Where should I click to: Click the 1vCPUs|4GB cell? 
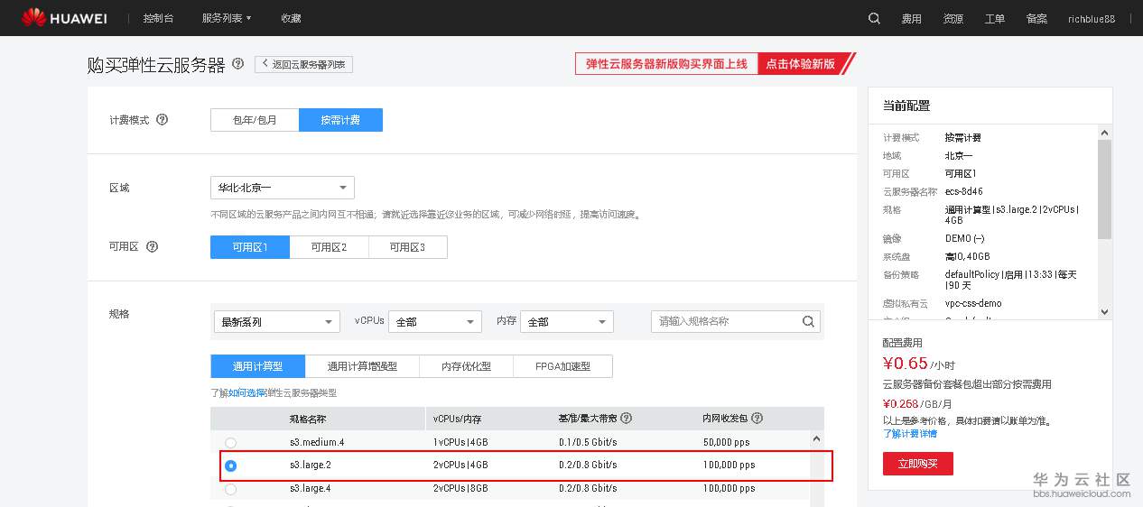click(x=460, y=443)
